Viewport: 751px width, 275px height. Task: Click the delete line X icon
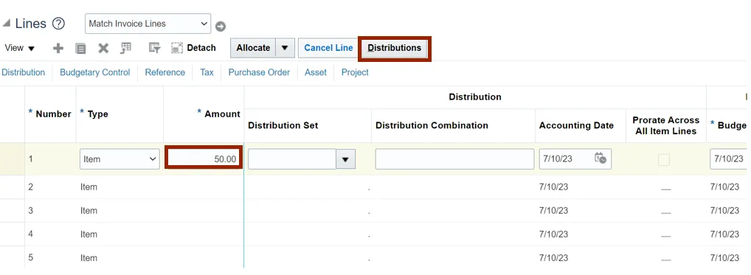[103, 49]
